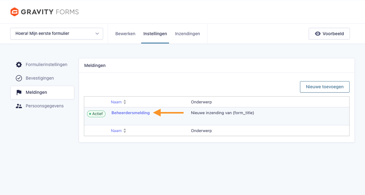Click the GRAVITY FORMS wordmark text
This screenshot has width=365, height=195.
click(50, 12)
